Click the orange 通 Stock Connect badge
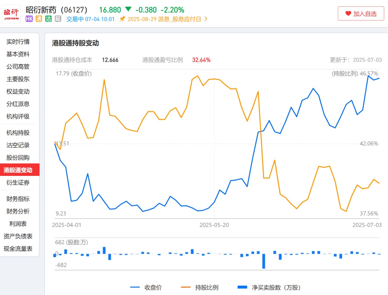The height and width of the screenshot is (295, 388). pos(39,19)
